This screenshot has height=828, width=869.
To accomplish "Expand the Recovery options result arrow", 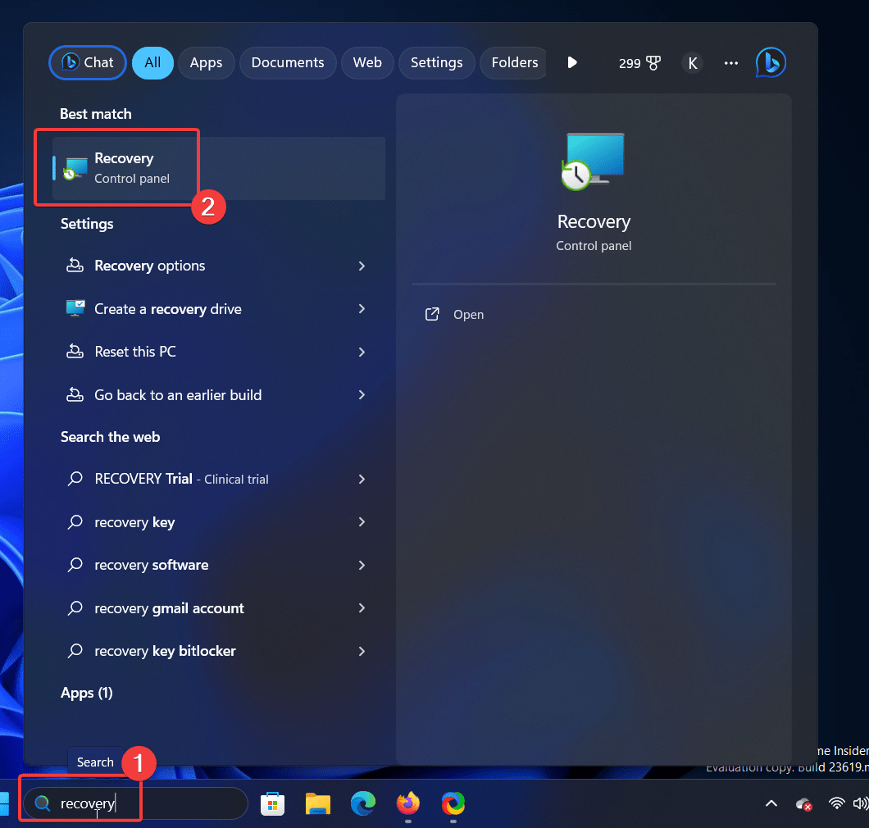I will click(362, 266).
